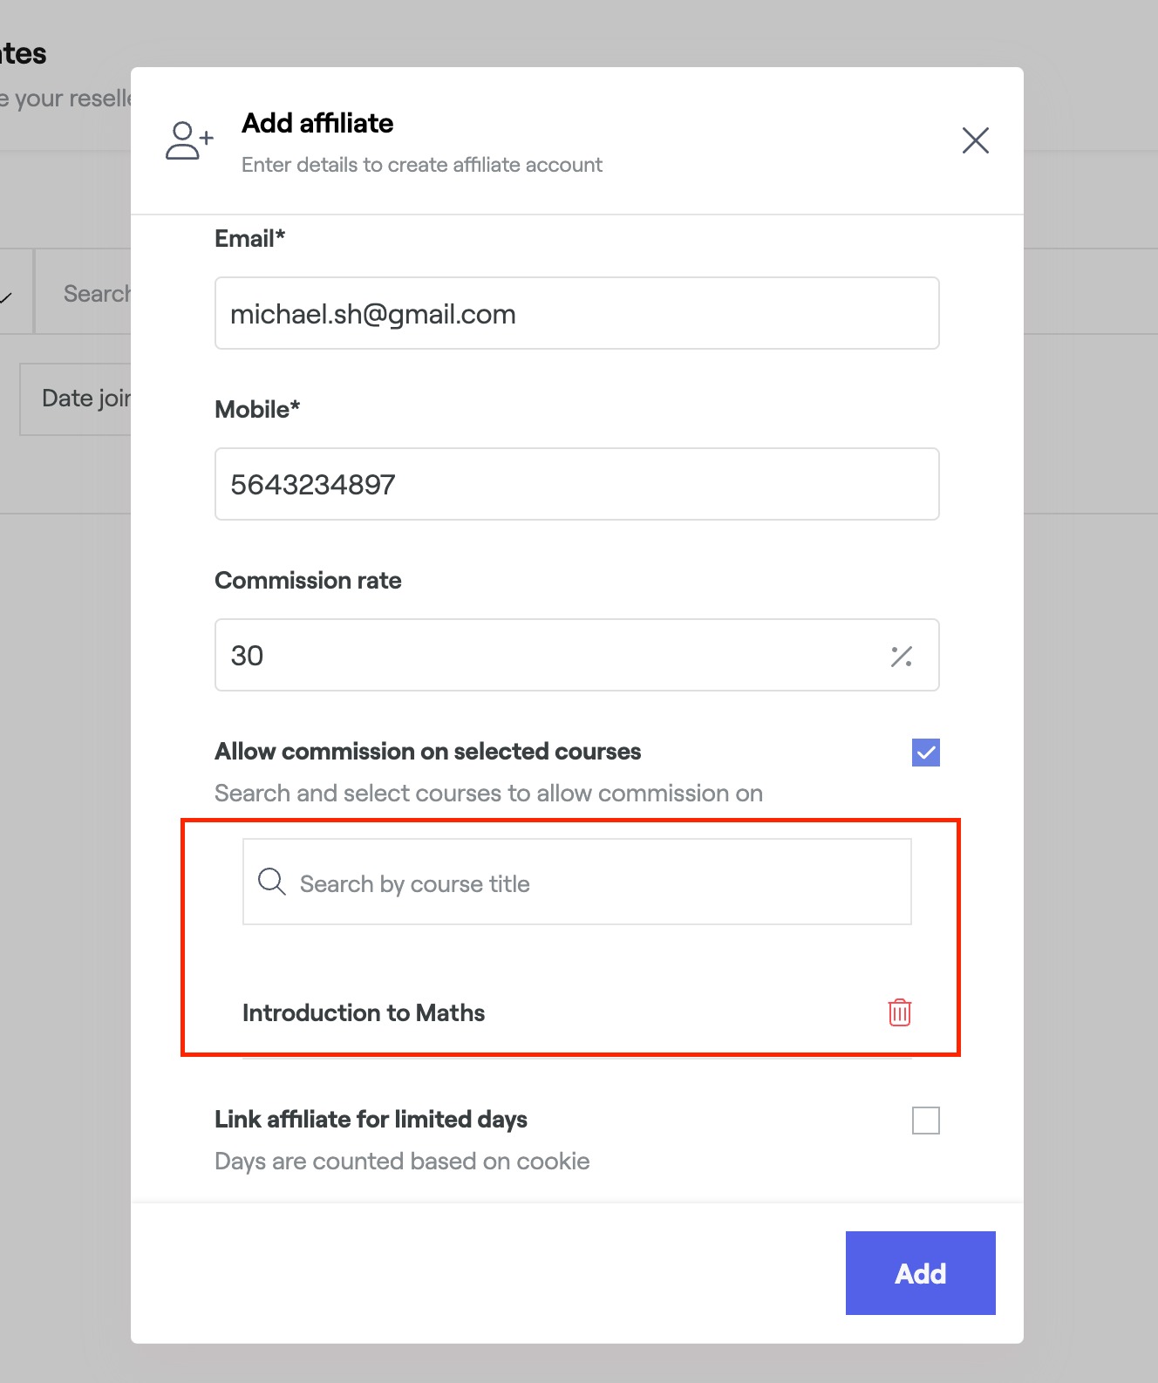
Task: Click the magnifier icon in course search
Action: (x=272, y=882)
